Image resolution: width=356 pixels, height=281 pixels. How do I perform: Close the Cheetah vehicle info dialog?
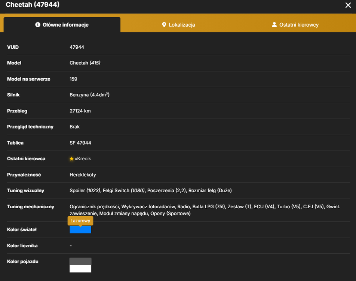[348, 5]
